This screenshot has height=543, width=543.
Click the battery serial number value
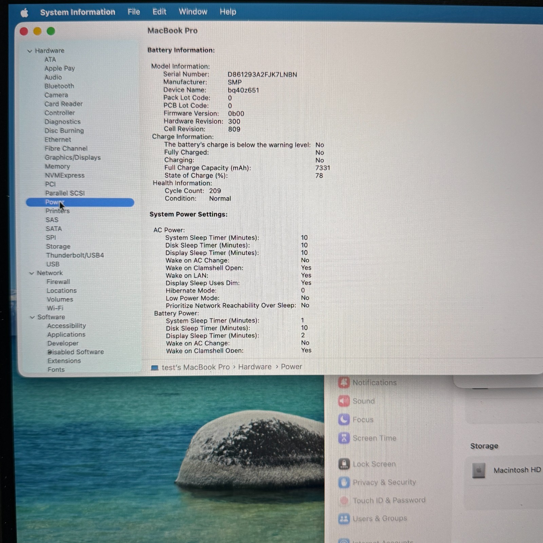point(262,75)
